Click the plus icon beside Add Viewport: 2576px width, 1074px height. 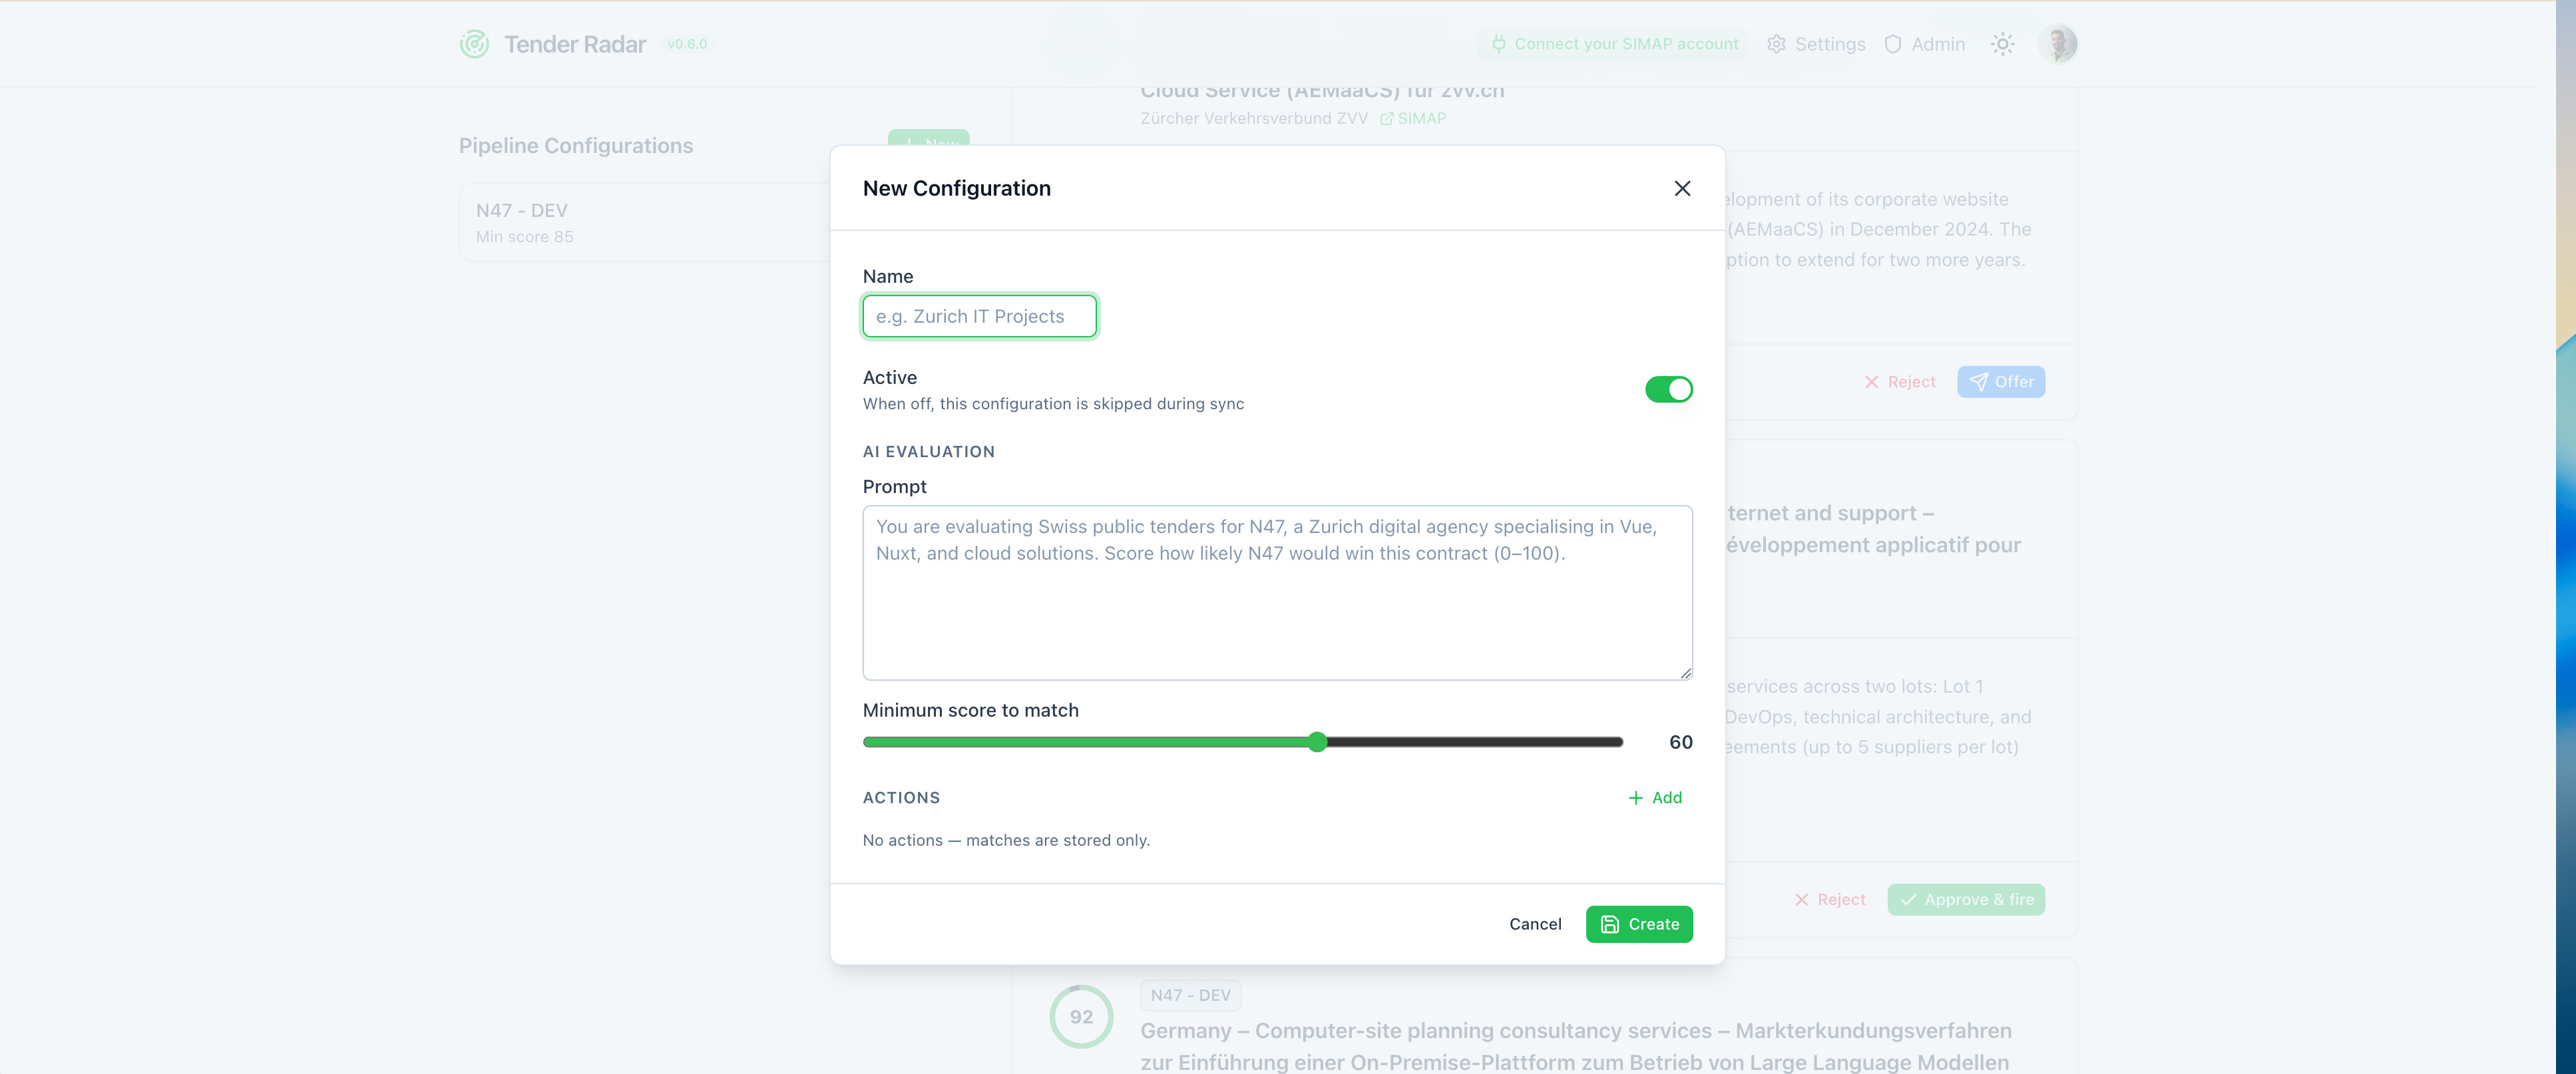coord(1636,797)
